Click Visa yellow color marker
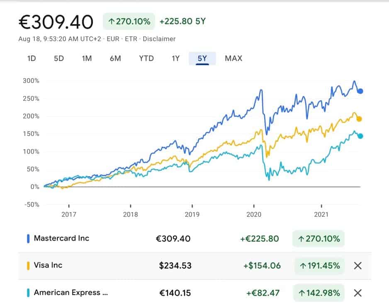The height and width of the screenshot is (303, 389). point(28,266)
